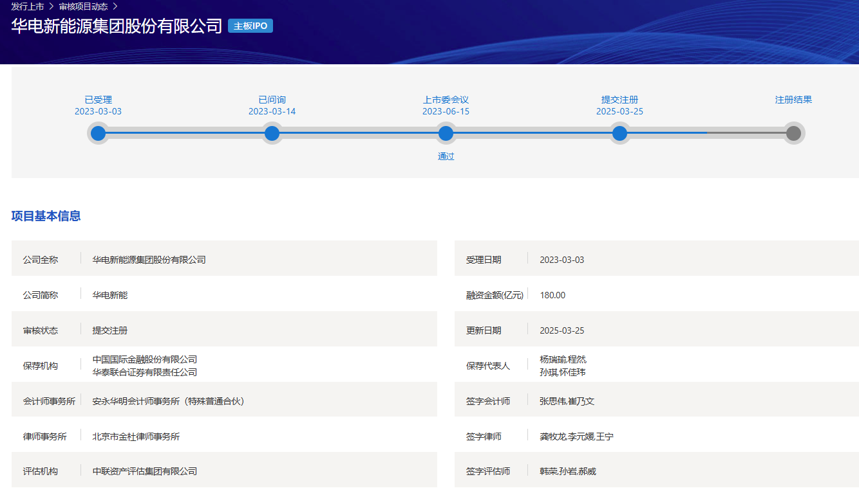Open the 审核项目动态 breadcrumb link
This screenshot has width=859, height=495.
click(x=83, y=6)
